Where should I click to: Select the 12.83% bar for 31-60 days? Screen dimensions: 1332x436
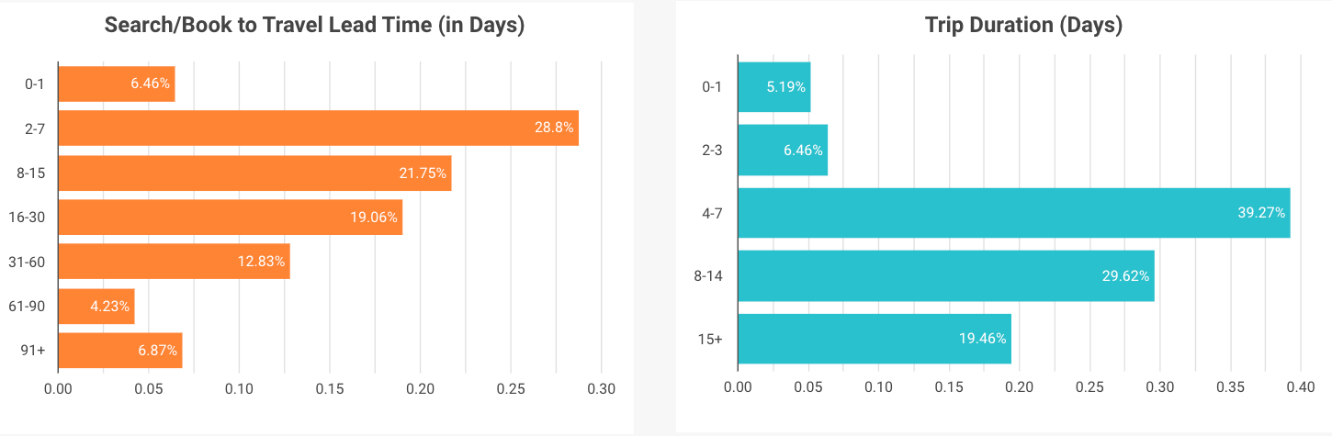tap(174, 262)
